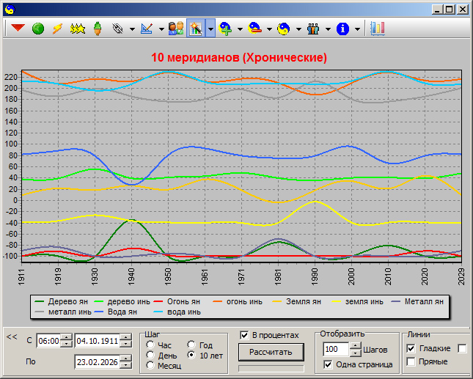
Task: Uncheck the 'Одна страница' checkbox
Action: (x=329, y=364)
